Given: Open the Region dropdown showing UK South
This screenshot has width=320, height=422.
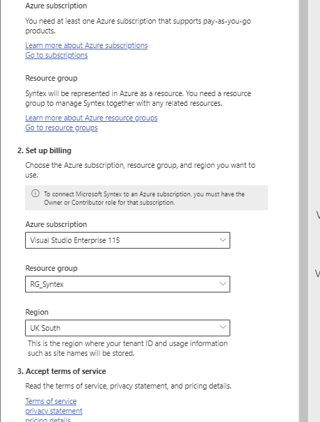Looking at the screenshot, I should pyautogui.click(x=127, y=328).
